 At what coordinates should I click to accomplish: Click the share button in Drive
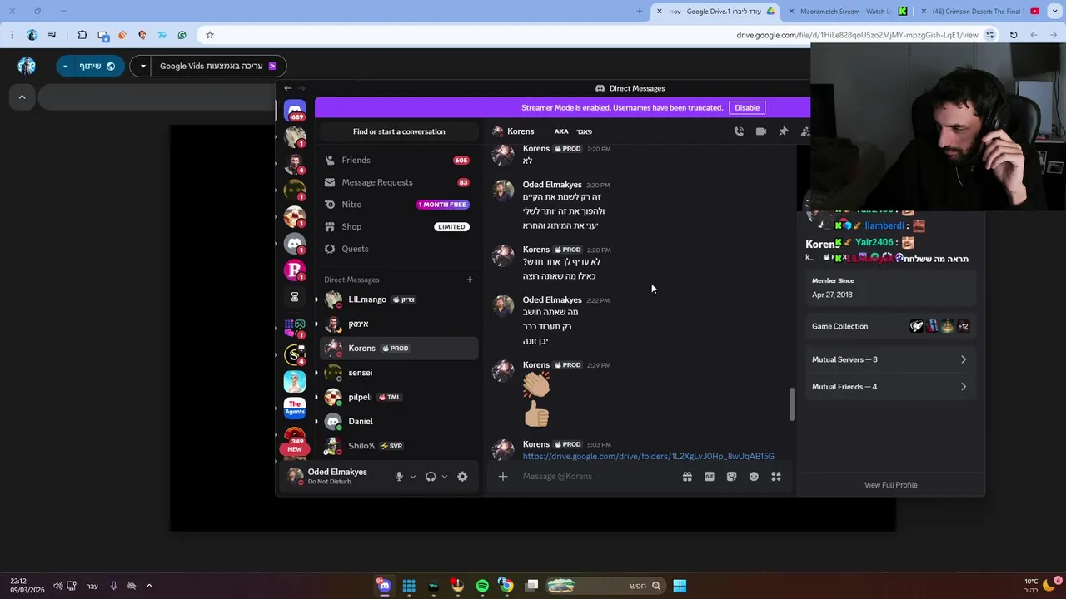(x=99, y=66)
